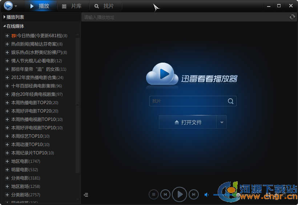
Task: Skip to the previous track
Action: (x=165, y=195)
